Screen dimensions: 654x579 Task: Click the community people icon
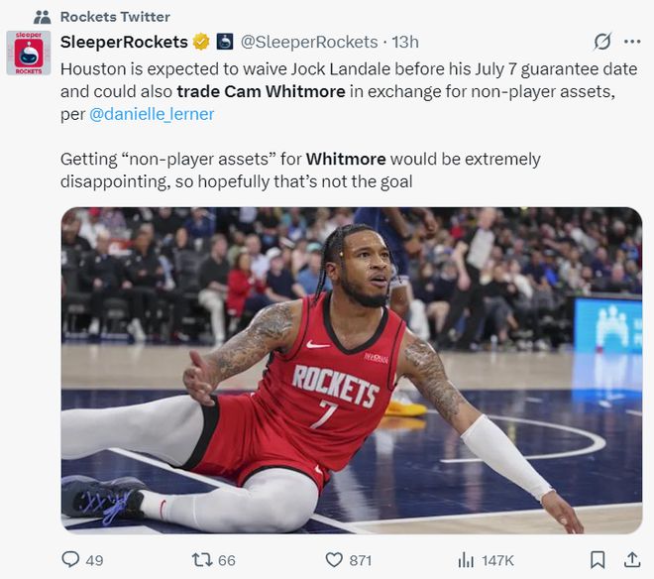click(43, 17)
